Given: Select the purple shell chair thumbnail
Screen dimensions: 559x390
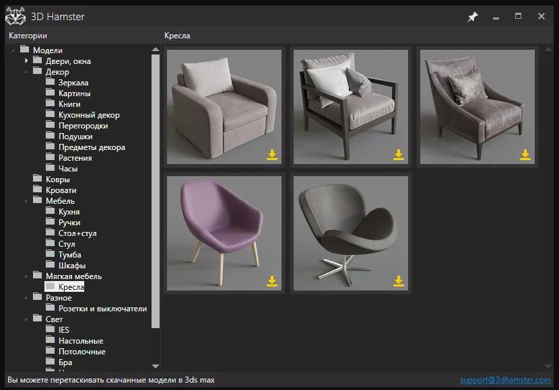Looking at the screenshot, I should tap(224, 233).
